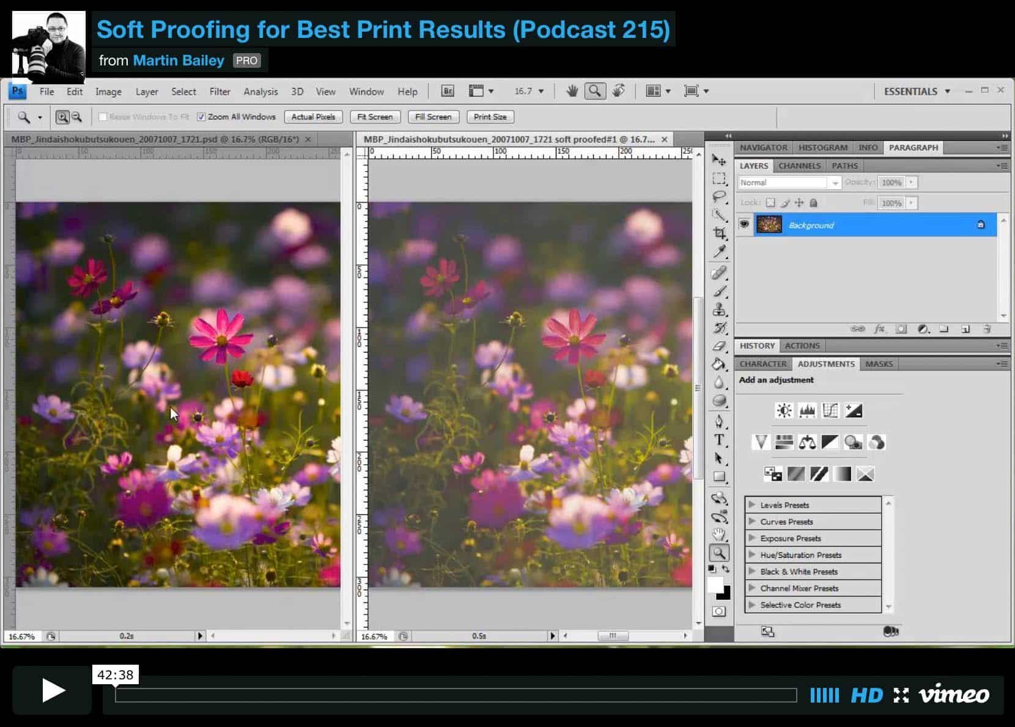Open the Filter menu
The width and height of the screenshot is (1015, 727).
[x=220, y=92]
